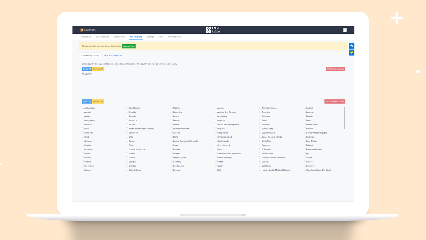Image resolution: width=426 pixels, height=240 pixels.
Task: Open the Ads Products tab
Action: pyautogui.click(x=119, y=37)
